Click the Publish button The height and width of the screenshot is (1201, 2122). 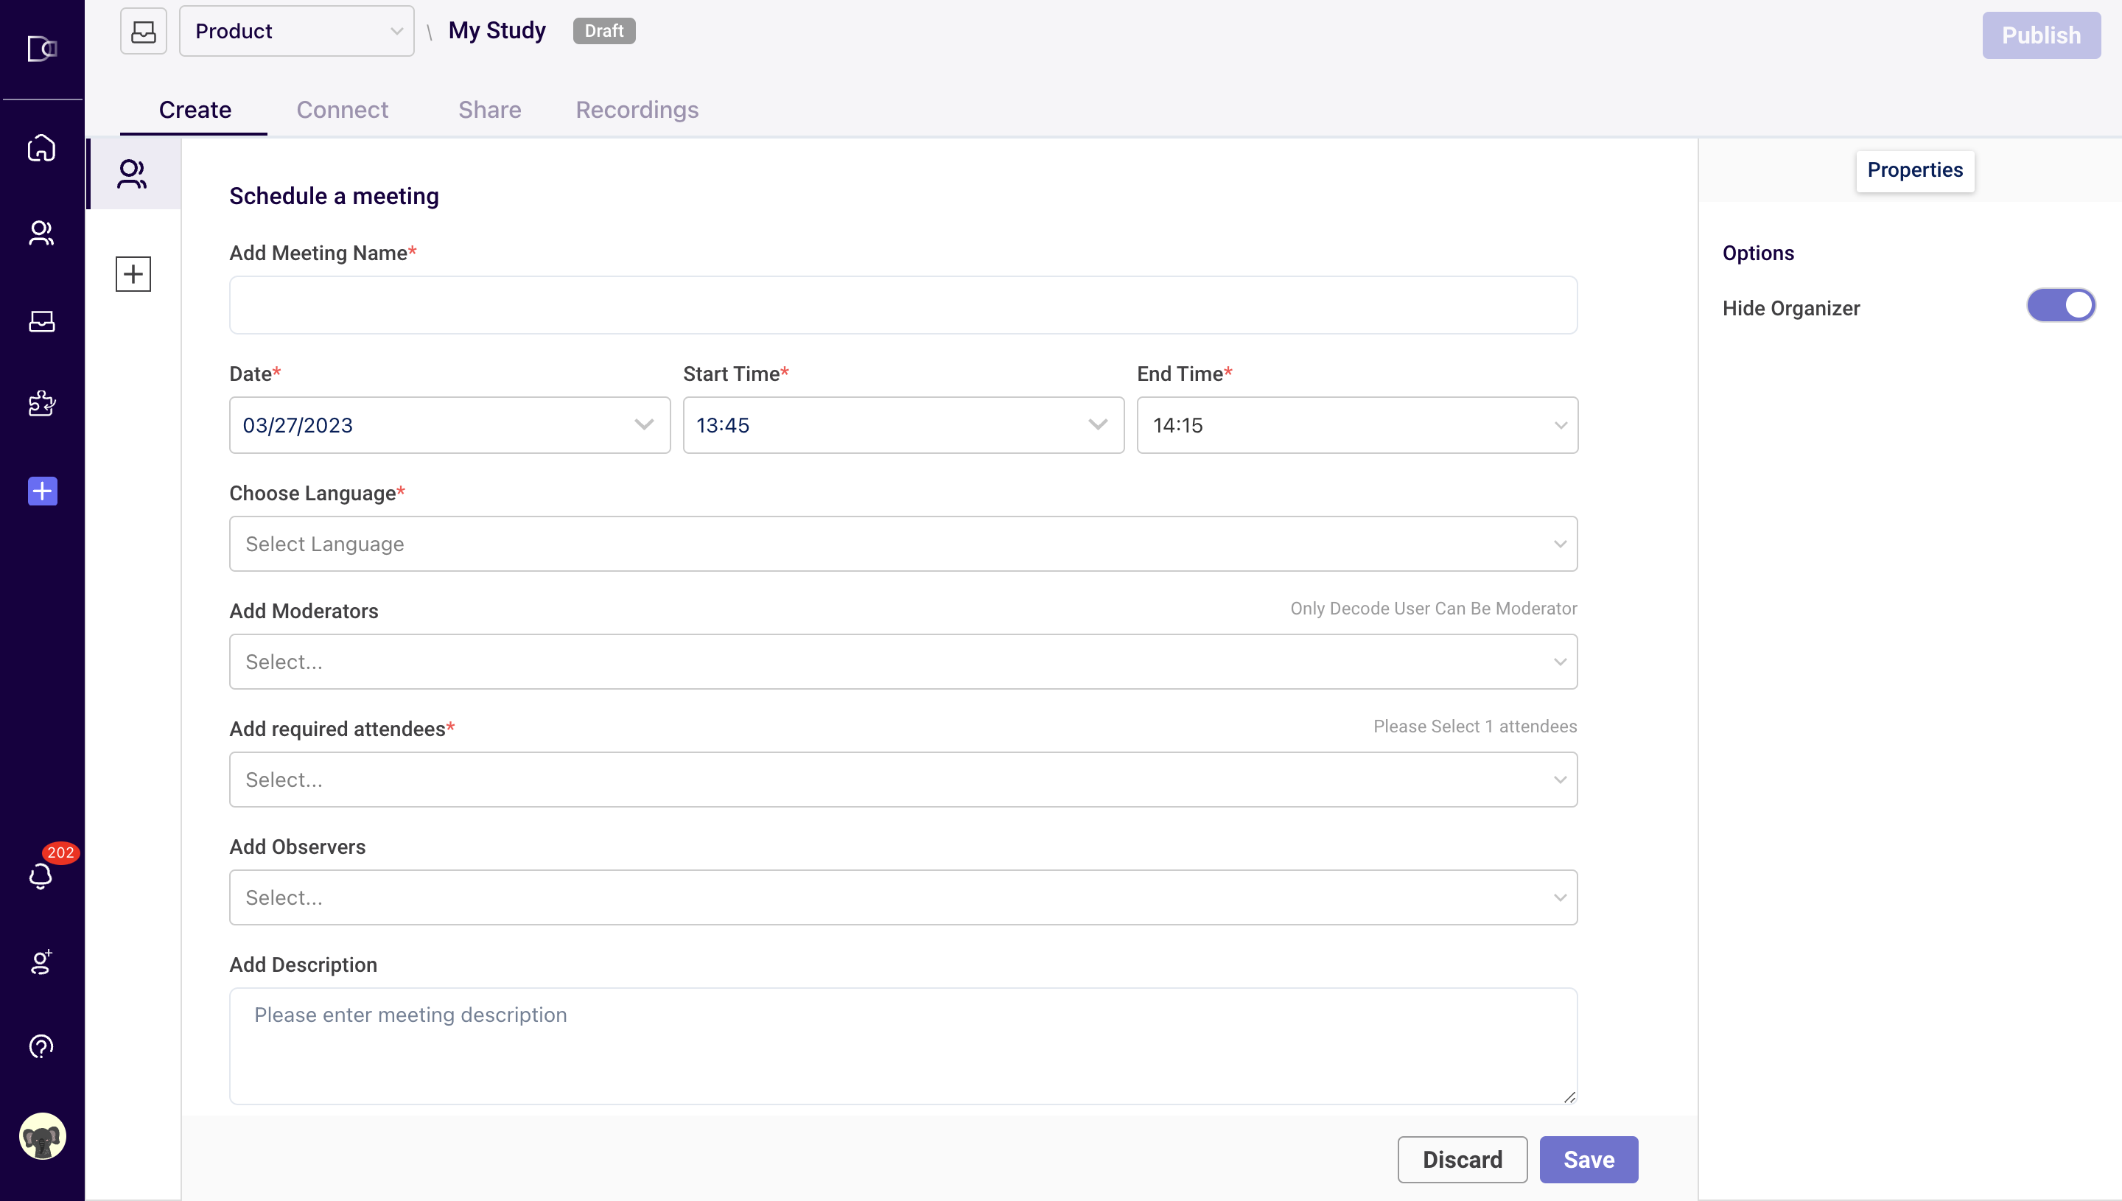click(2041, 35)
